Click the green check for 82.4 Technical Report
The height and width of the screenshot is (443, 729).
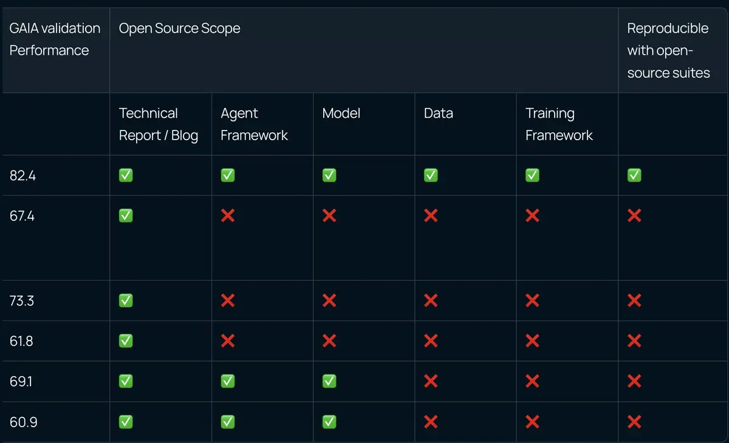pyautogui.click(x=126, y=175)
